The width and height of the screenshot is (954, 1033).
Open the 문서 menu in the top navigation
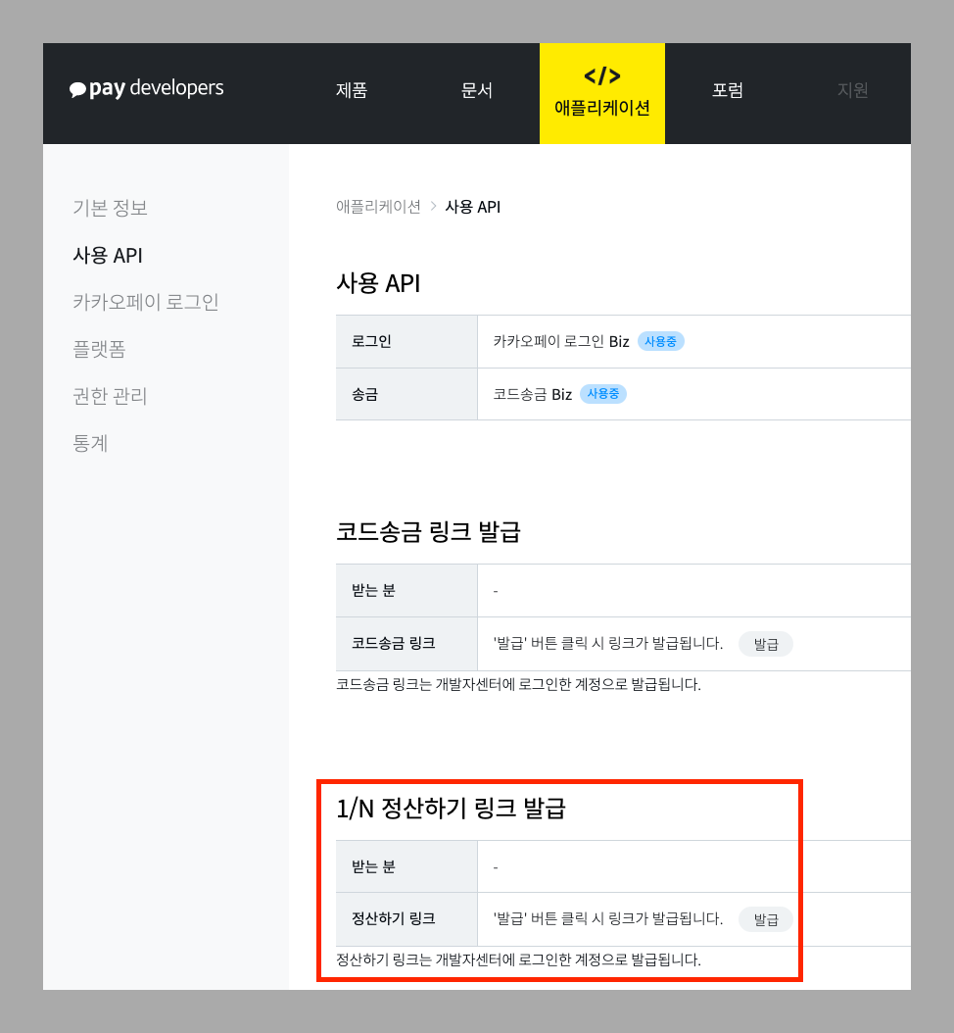point(477,90)
